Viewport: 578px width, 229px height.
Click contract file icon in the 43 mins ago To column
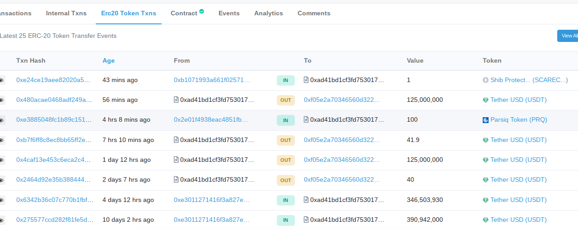click(x=306, y=80)
